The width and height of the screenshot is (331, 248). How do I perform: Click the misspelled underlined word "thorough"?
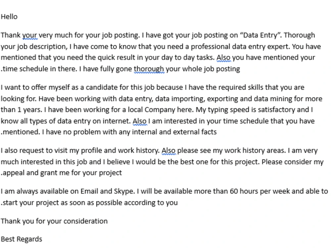point(149,69)
